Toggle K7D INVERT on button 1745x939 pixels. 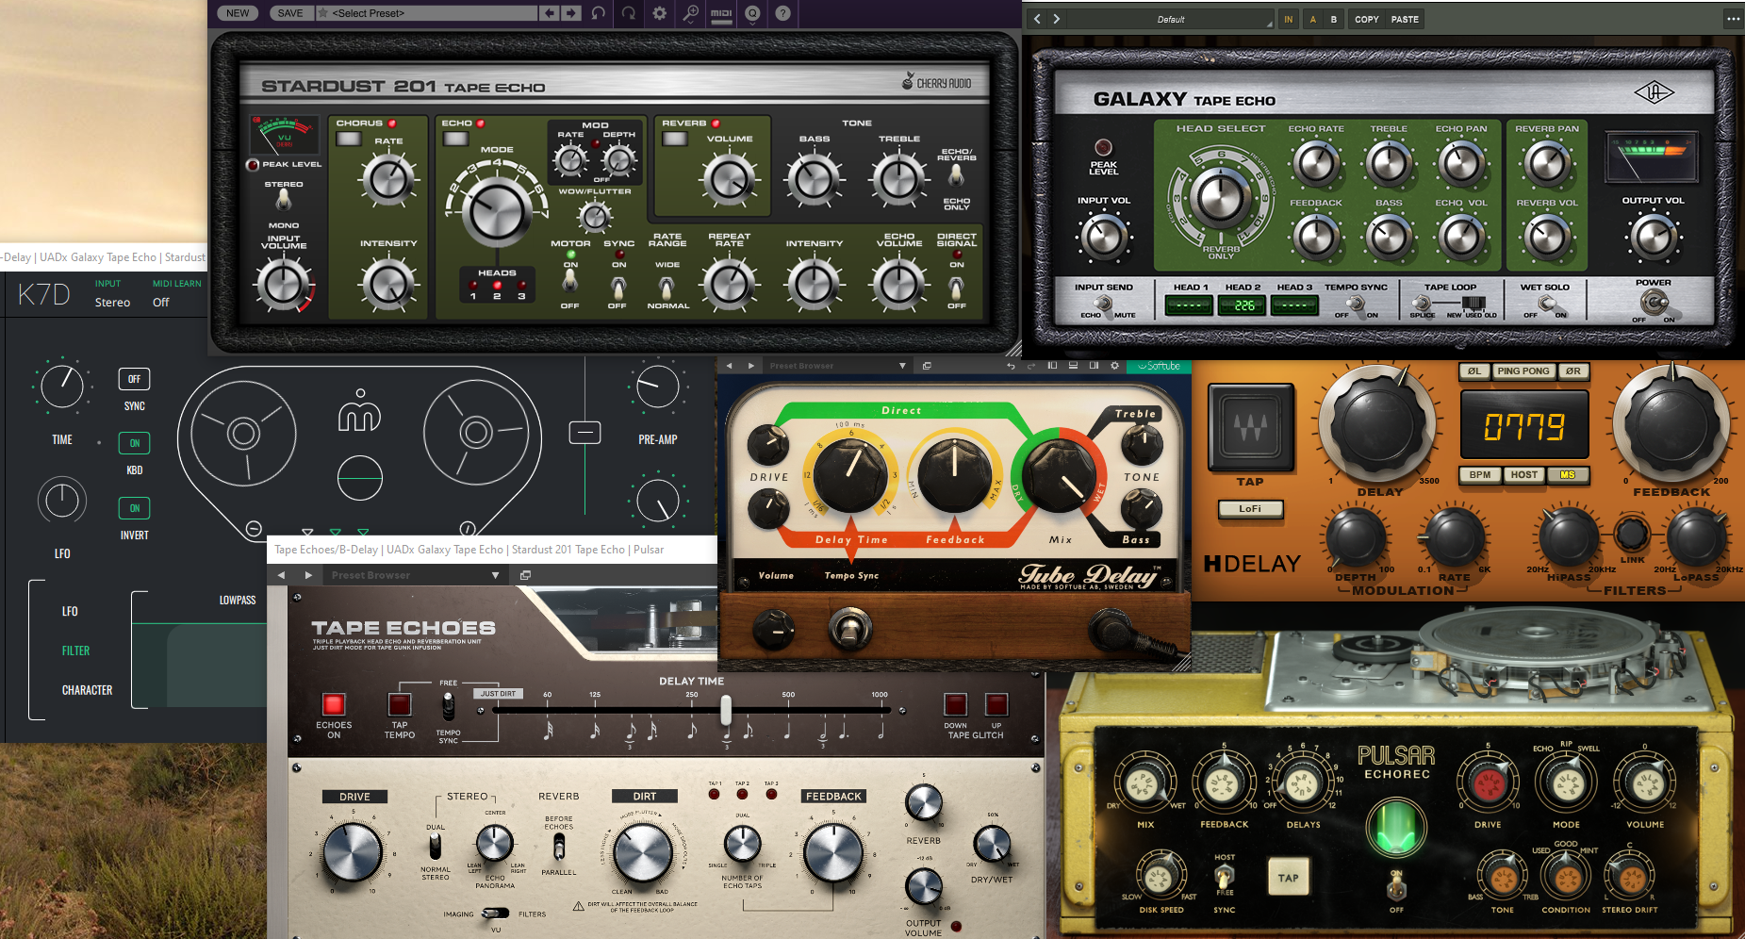click(x=135, y=508)
